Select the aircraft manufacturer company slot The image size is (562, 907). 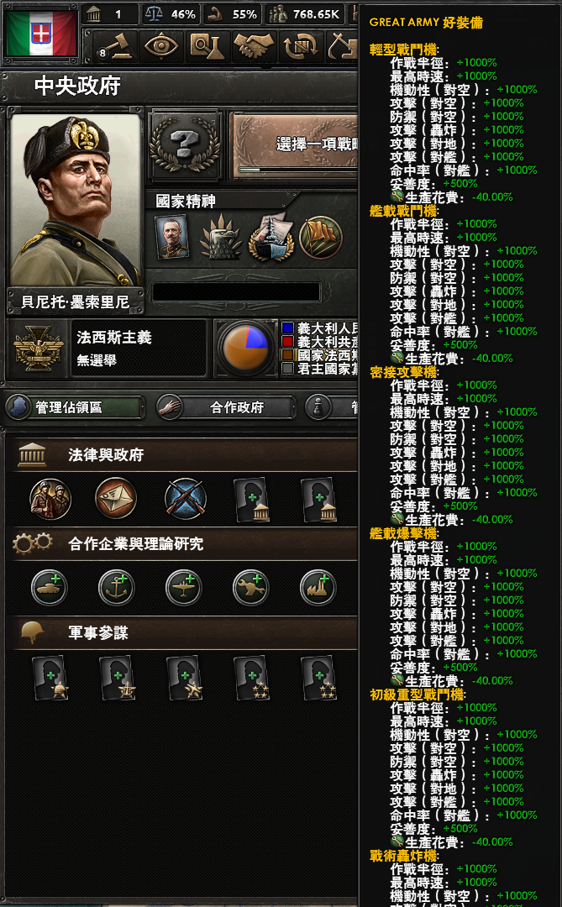click(183, 588)
